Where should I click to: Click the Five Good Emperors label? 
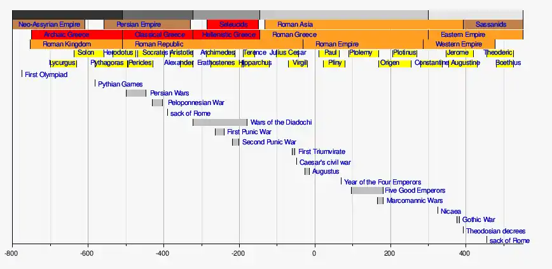coord(415,190)
